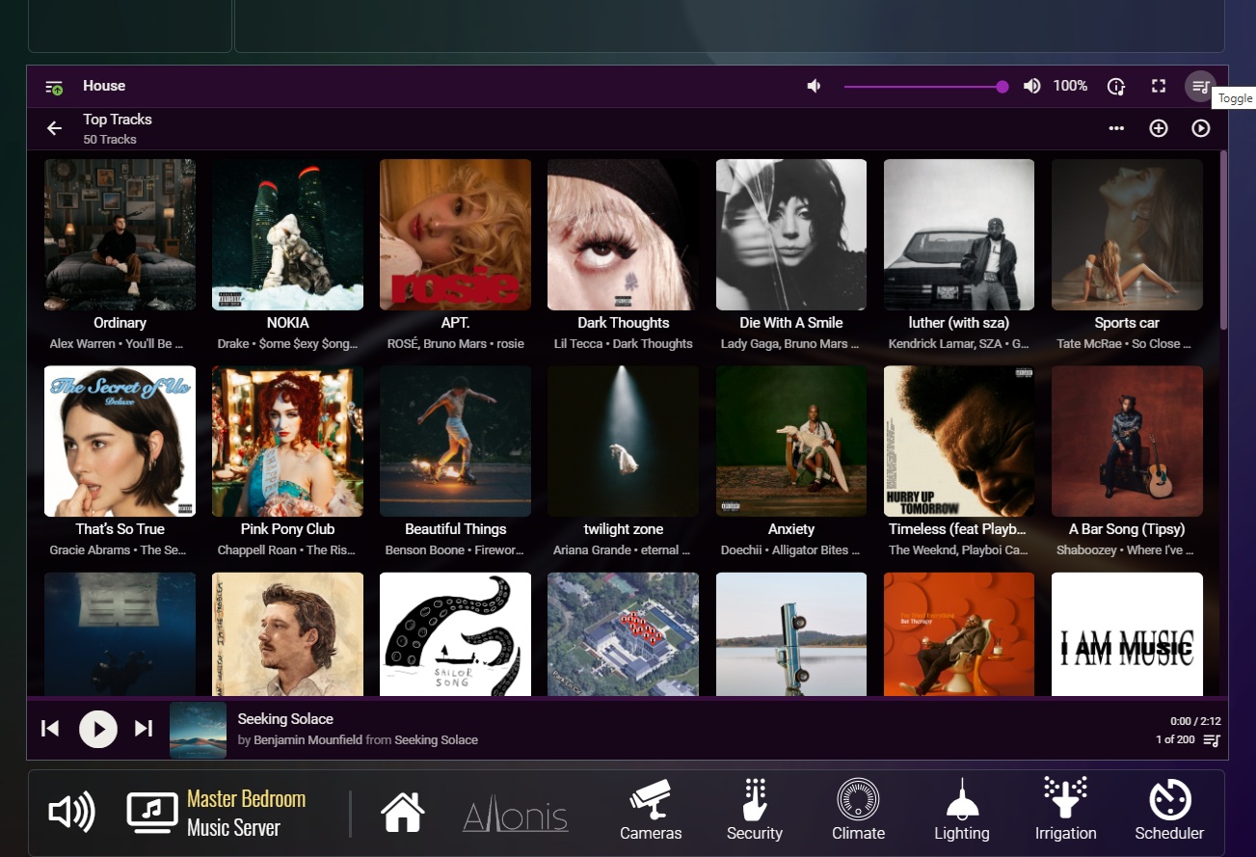Click the 1 of 200 queue position
Viewport: 1256px width, 857px height.
click(1175, 740)
